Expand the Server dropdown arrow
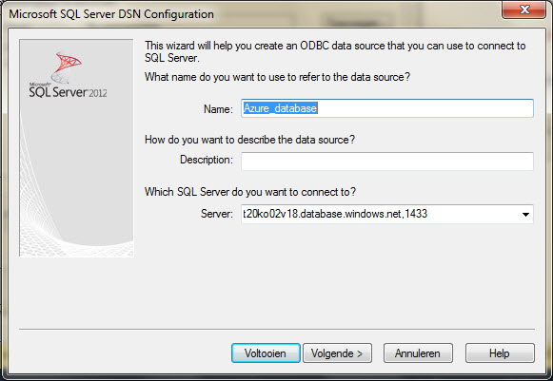This screenshot has height=381, width=553. pos(525,214)
